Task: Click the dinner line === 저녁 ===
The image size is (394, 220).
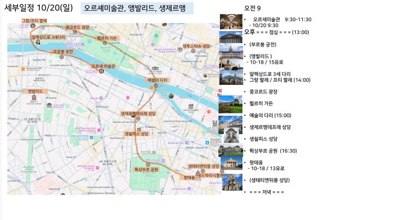Action: click(267, 192)
